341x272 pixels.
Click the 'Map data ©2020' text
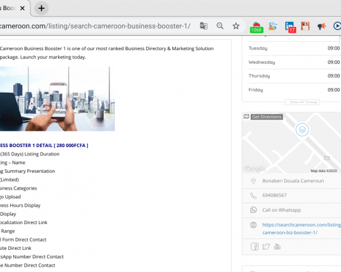click(324, 171)
